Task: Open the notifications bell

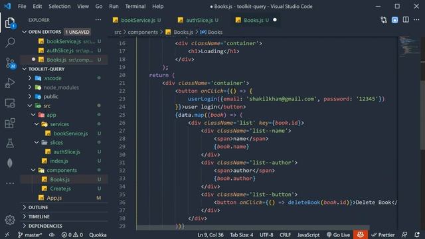Action: point(417,234)
